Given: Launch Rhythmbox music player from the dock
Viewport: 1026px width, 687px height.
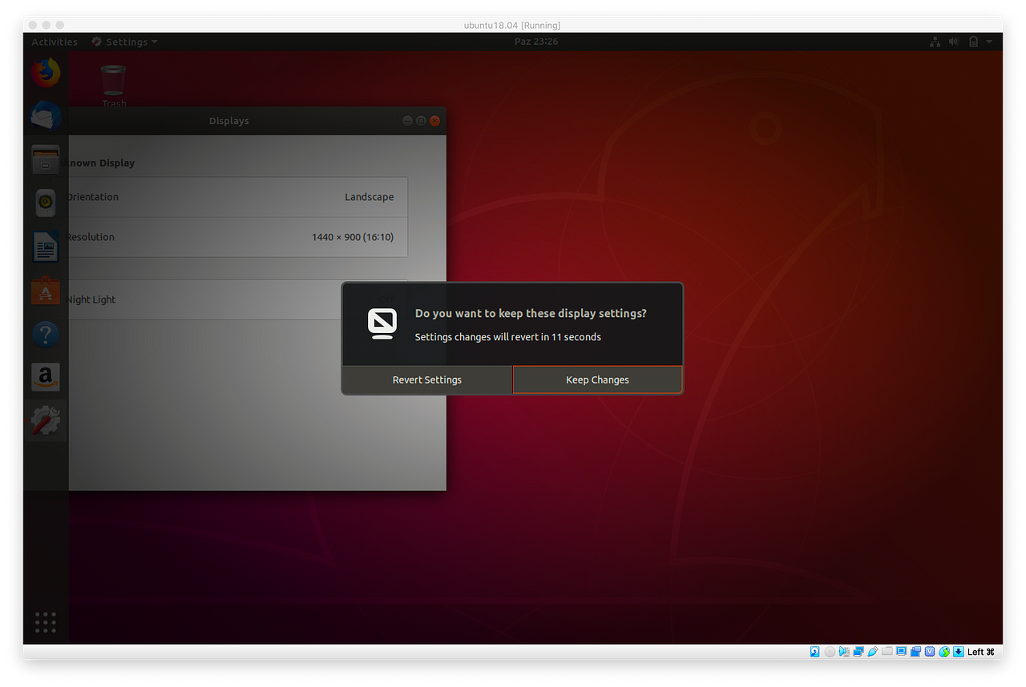Looking at the screenshot, I should (x=46, y=203).
